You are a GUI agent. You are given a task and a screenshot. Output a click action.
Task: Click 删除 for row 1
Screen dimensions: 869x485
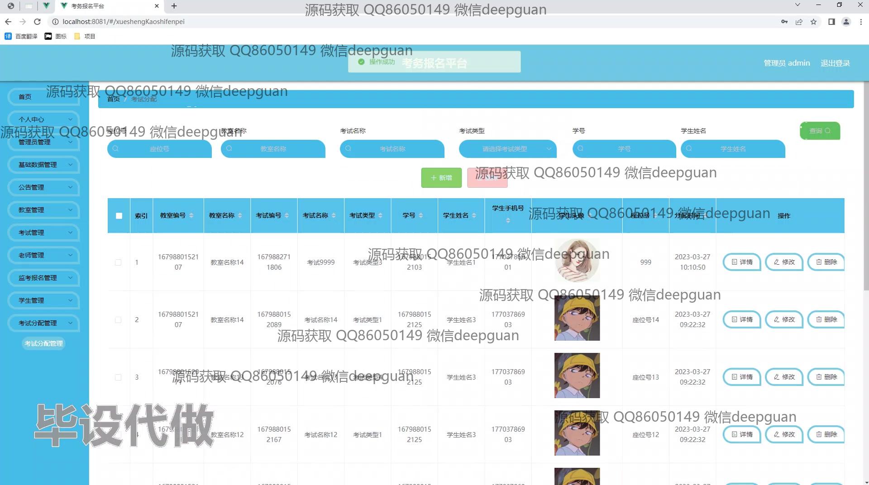click(826, 262)
